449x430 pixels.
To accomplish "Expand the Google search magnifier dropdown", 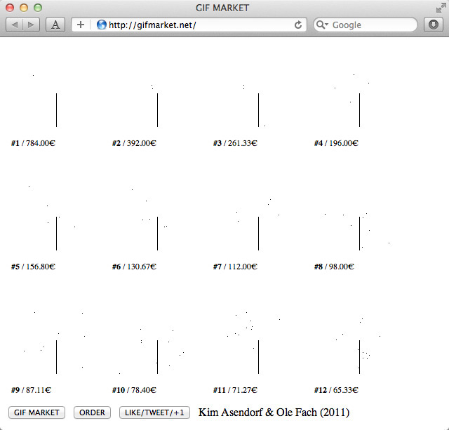I will (x=323, y=25).
